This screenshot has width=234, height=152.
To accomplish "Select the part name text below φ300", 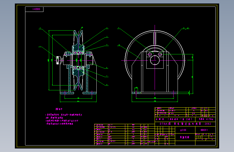I will point(184,137).
